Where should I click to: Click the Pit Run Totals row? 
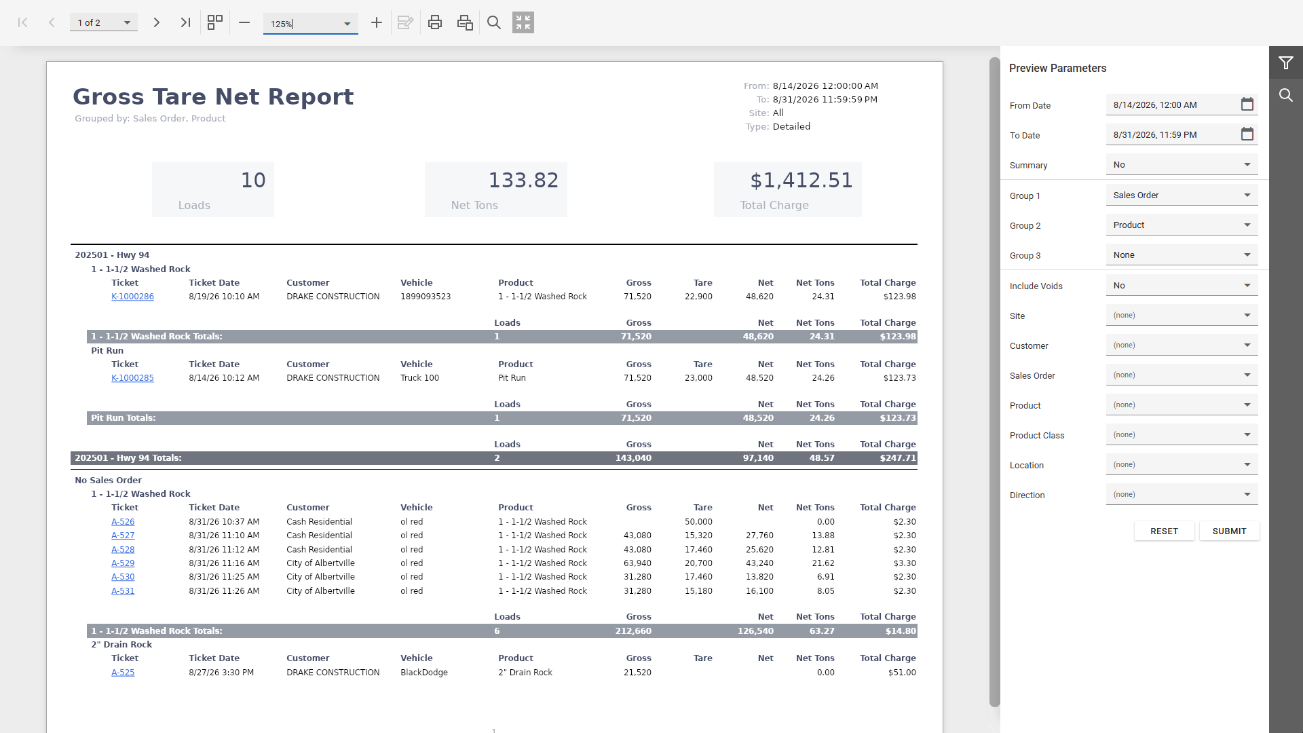tap(502, 418)
